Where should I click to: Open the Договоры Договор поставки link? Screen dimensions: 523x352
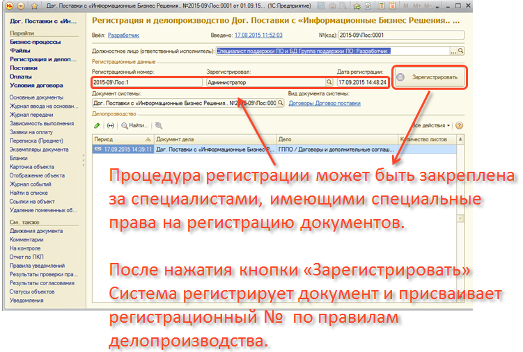click(x=325, y=103)
